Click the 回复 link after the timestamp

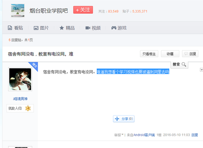pyautogui.click(x=195, y=135)
